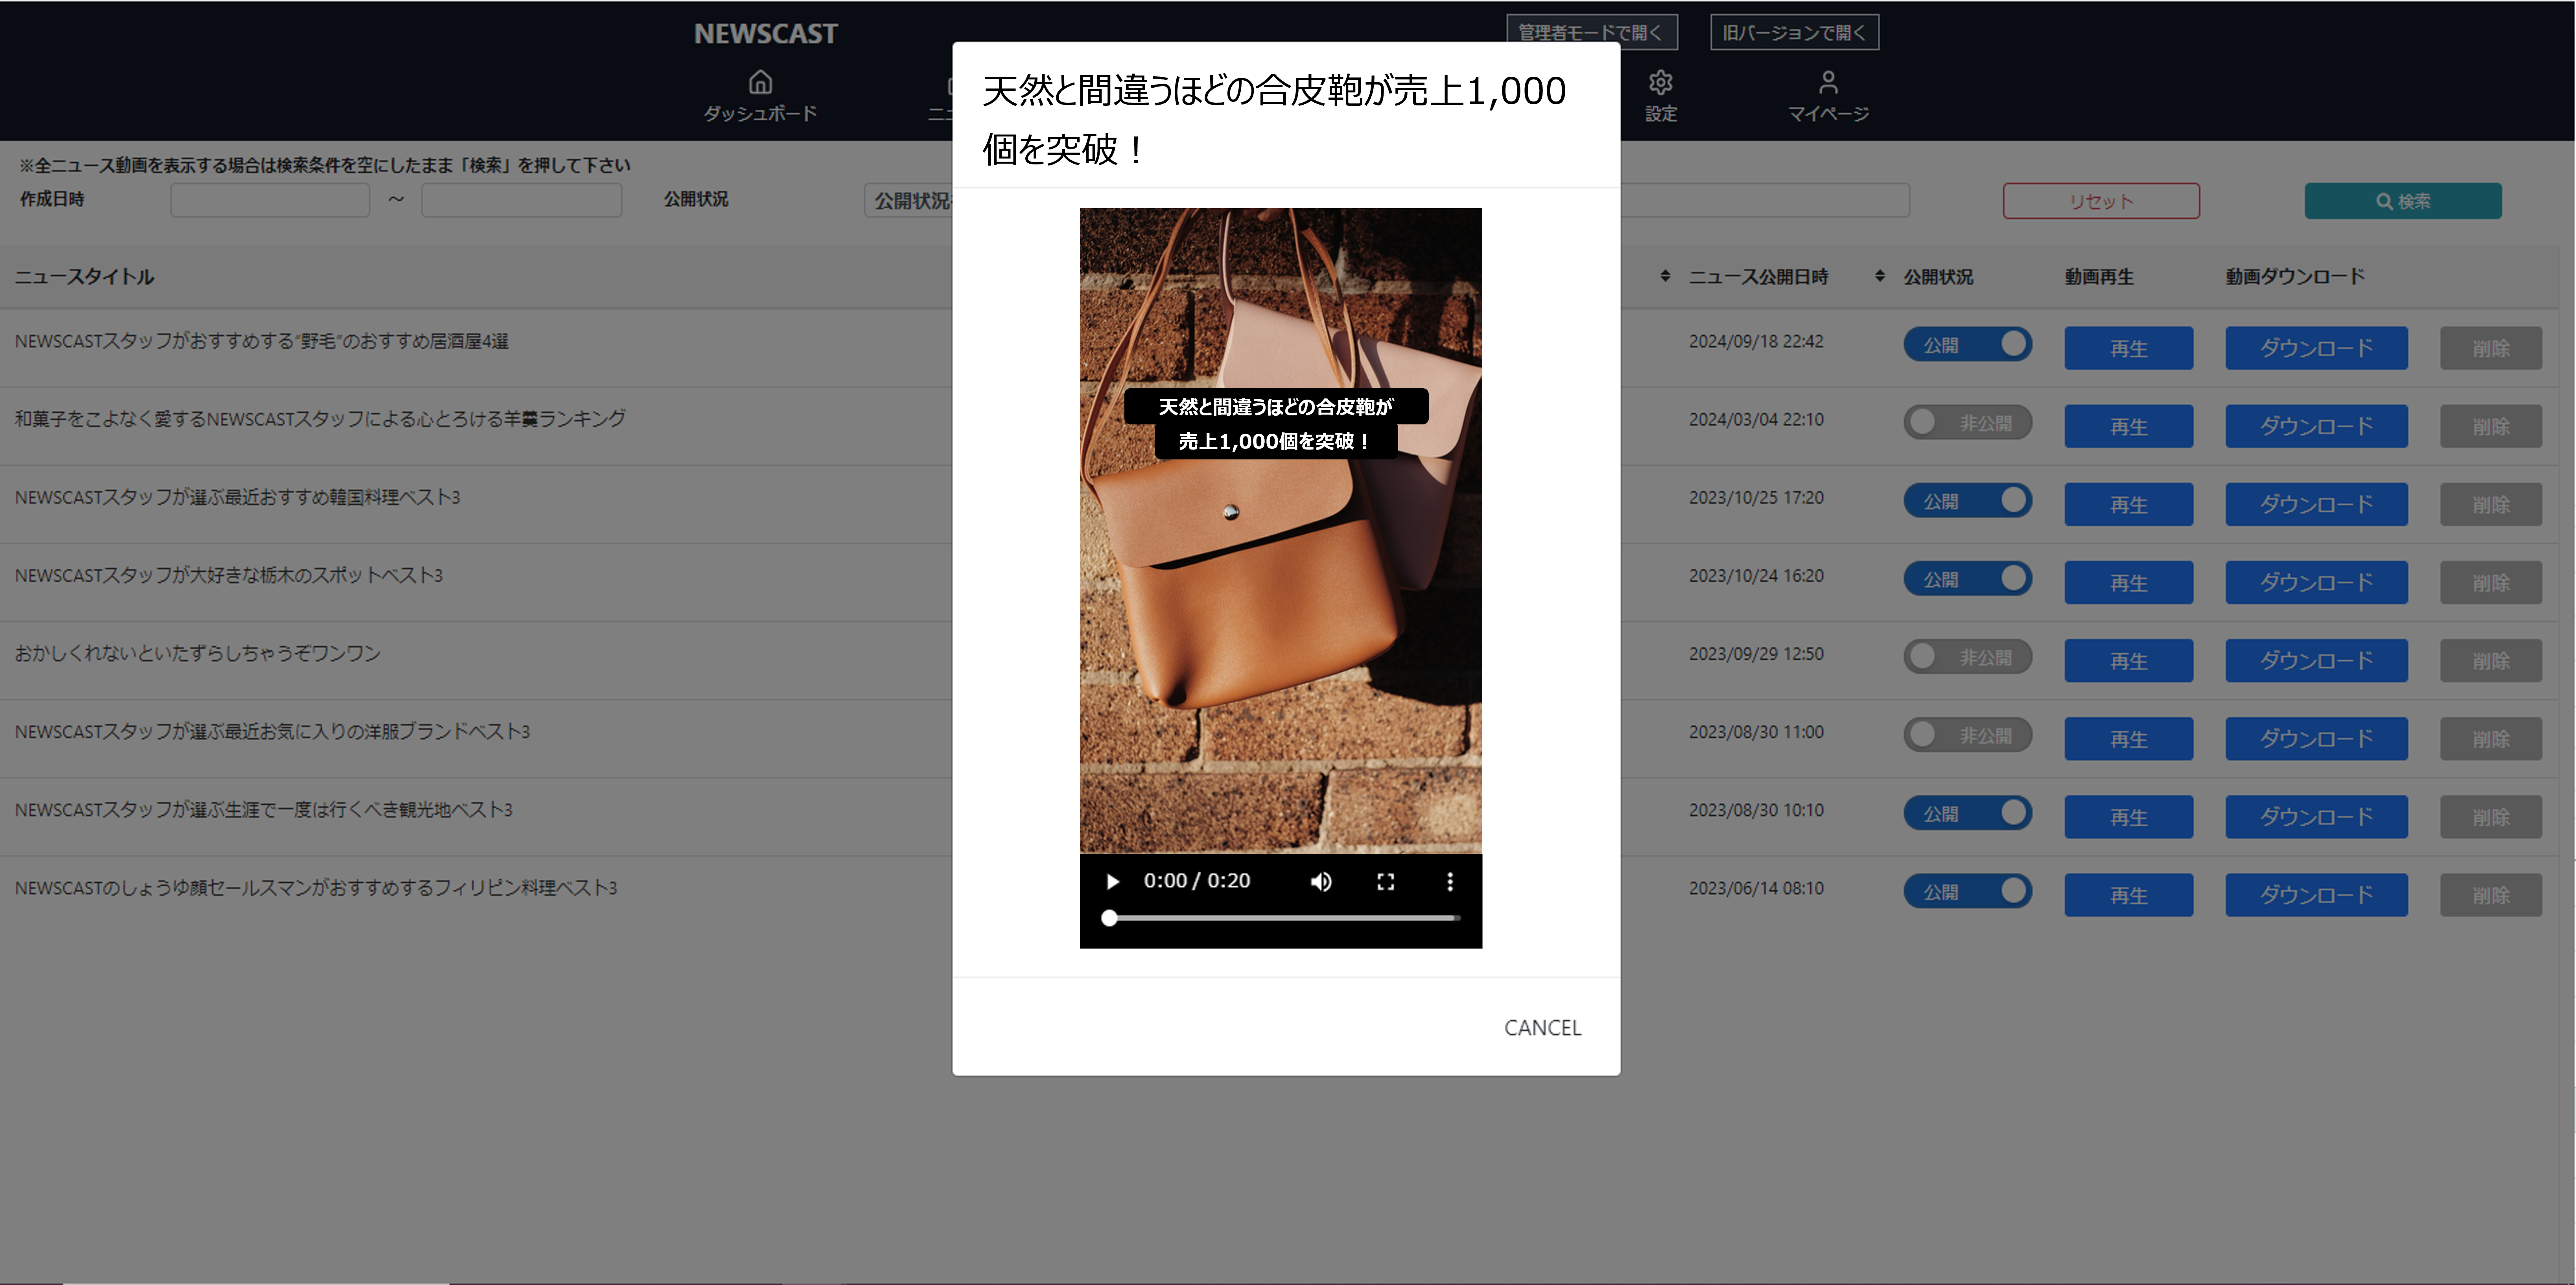Click 再生 for 2024/03/04 row
Screen dimensions: 2576x1285
click(x=2128, y=426)
